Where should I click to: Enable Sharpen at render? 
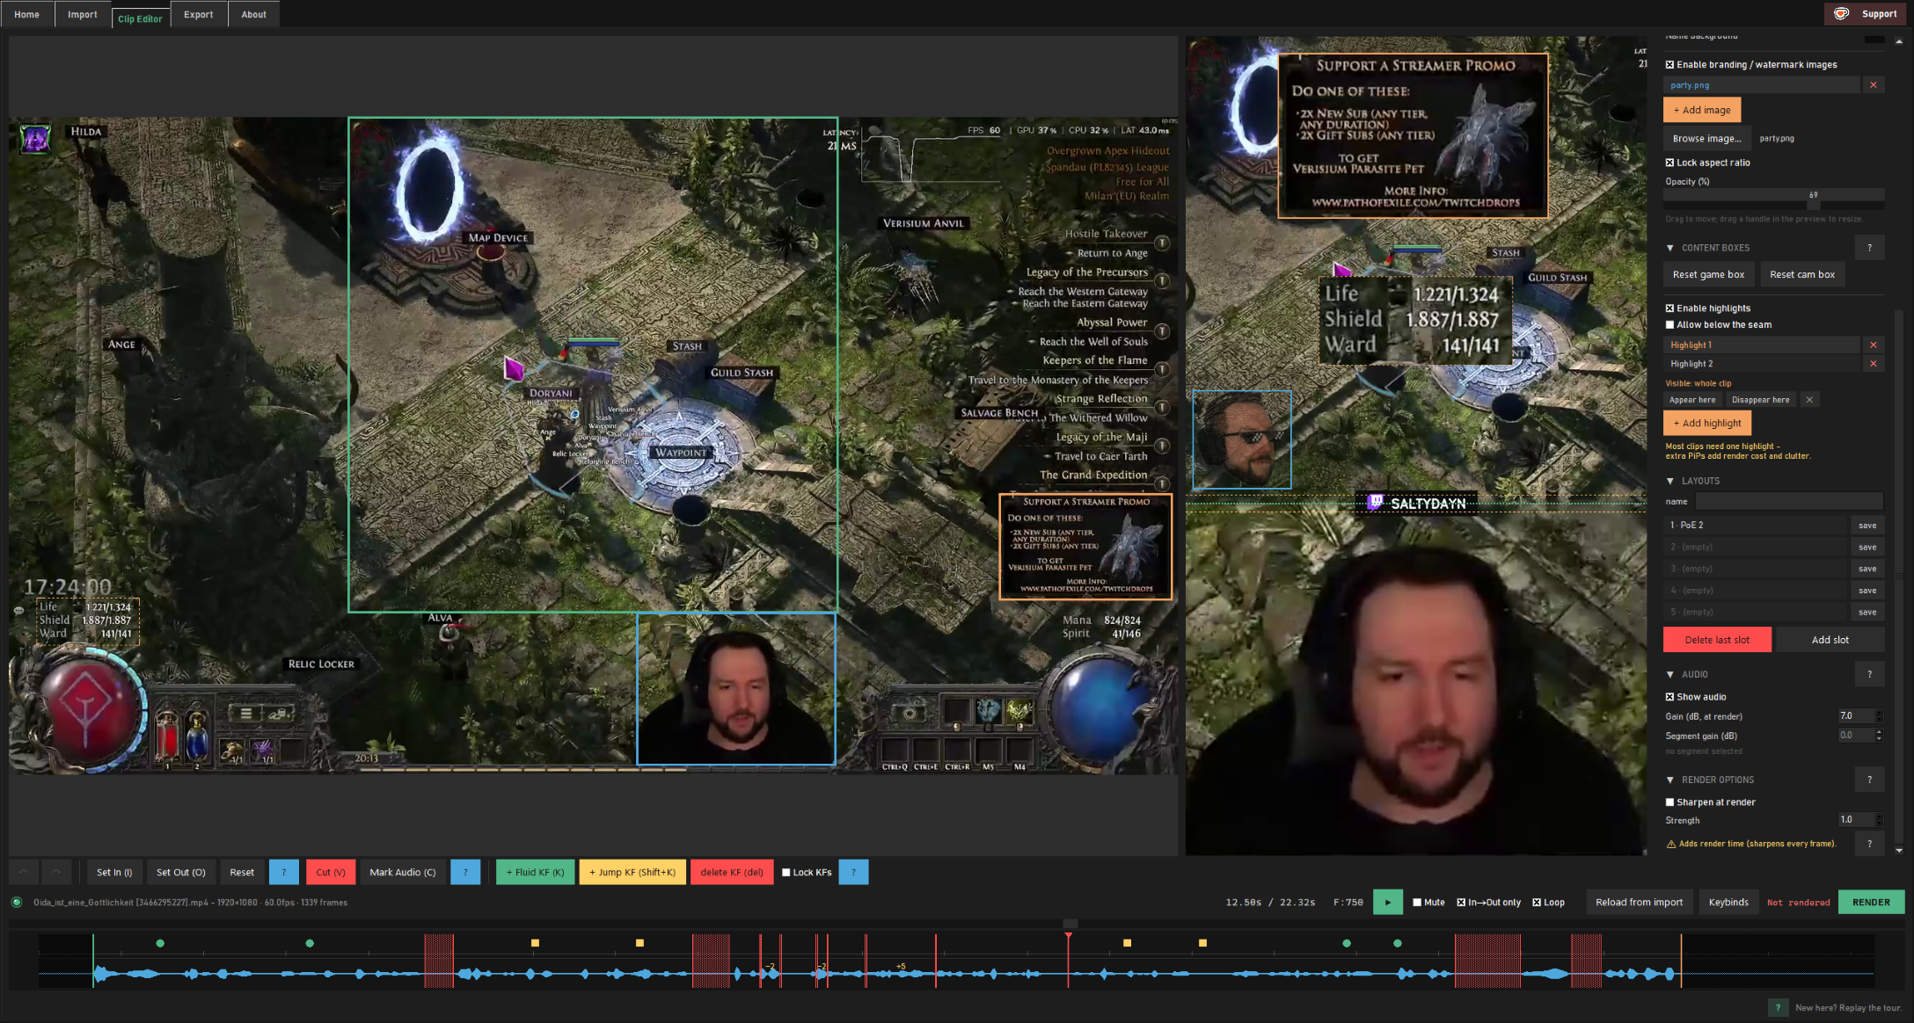point(1669,802)
